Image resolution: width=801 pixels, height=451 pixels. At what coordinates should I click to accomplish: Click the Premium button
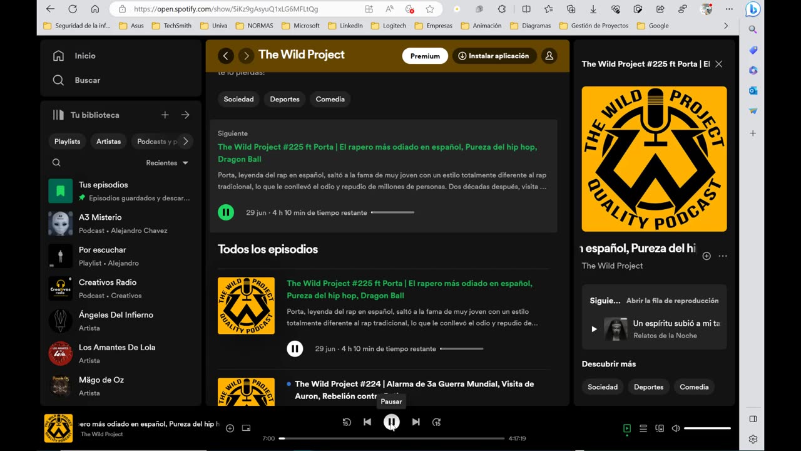coord(425,56)
